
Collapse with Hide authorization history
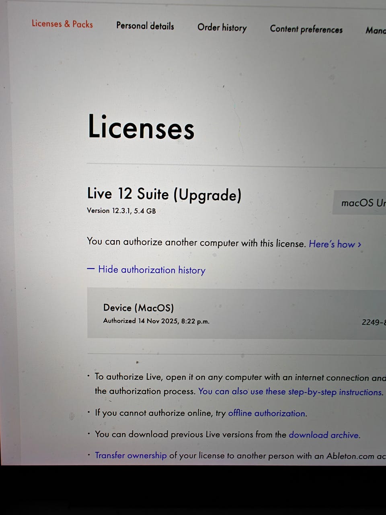152,270
